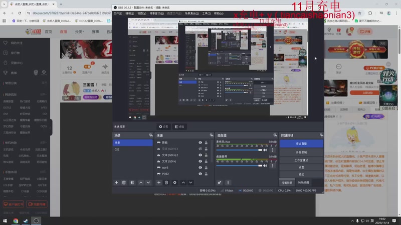Open the Chrome three-dot menu

click(x=396, y=13)
